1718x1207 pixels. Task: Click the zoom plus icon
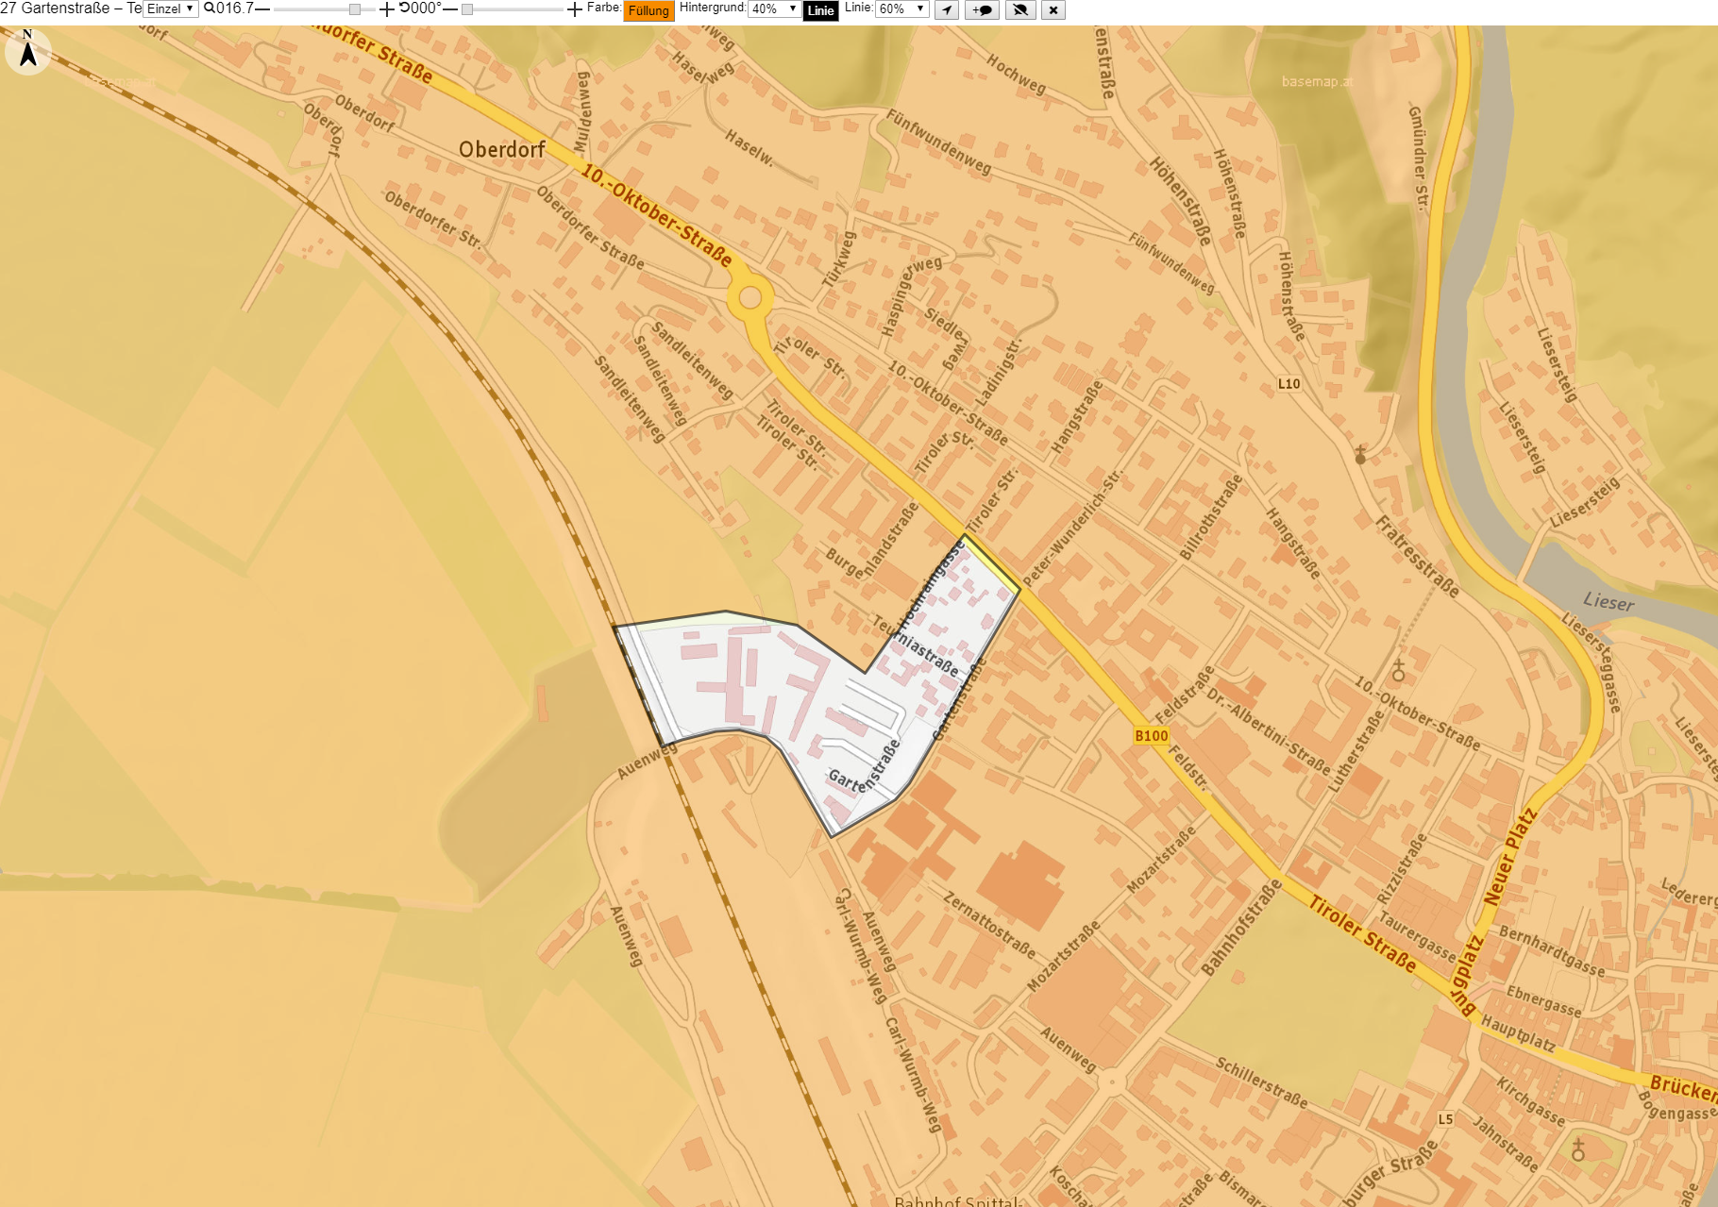(386, 9)
